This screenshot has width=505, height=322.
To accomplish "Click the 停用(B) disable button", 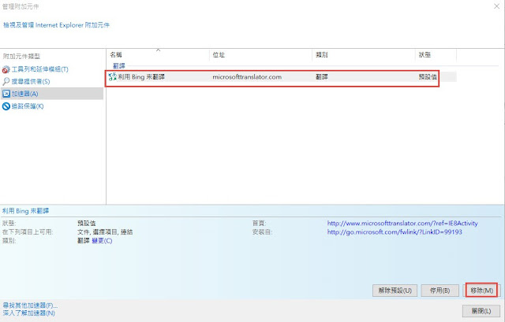I will (440, 291).
